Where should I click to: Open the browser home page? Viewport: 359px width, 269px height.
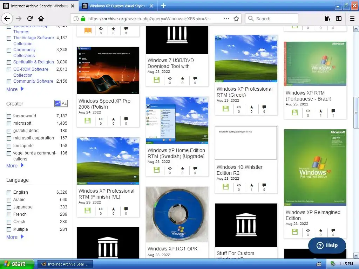[x=41, y=19]
